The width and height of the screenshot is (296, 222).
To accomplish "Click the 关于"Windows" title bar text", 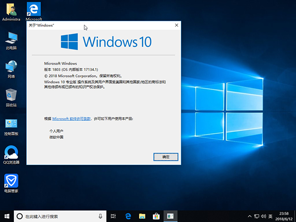I will (41, 25).
